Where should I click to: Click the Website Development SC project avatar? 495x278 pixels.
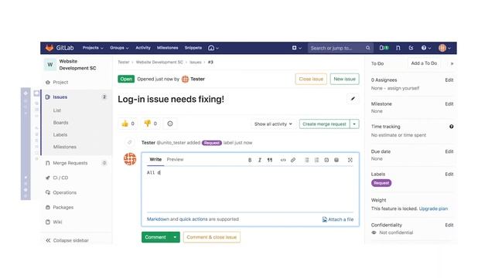tap(49, 65)
